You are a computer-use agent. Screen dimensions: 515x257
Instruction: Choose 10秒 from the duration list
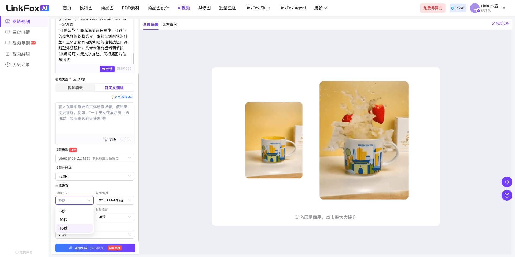point(74,220)
